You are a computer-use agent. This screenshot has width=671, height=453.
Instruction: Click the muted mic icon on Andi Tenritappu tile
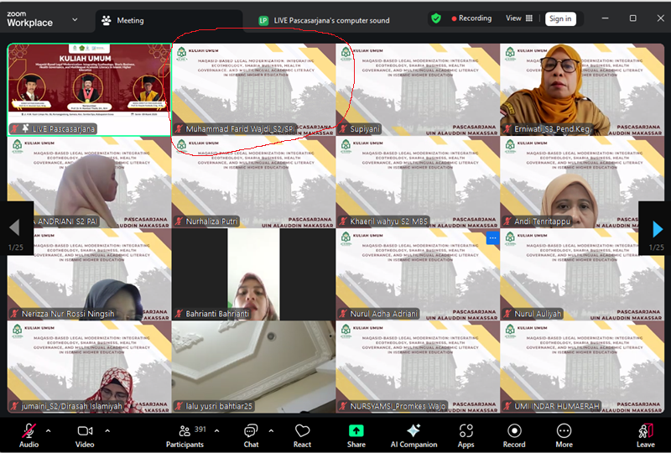tap(507, 221)
